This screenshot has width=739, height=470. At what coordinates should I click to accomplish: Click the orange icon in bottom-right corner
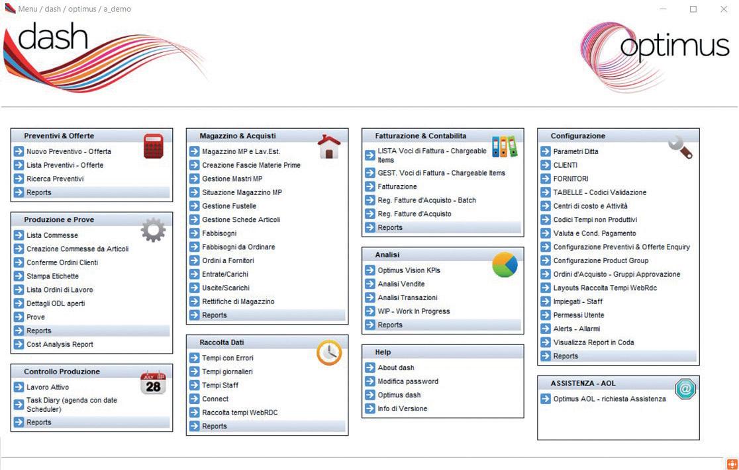(x=732, y=464)
